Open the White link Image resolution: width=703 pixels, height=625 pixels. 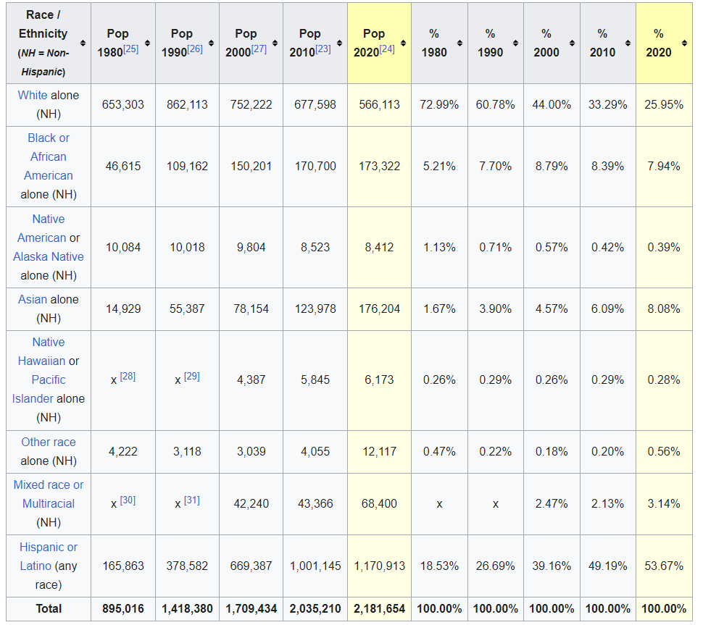tap(33, 96)
